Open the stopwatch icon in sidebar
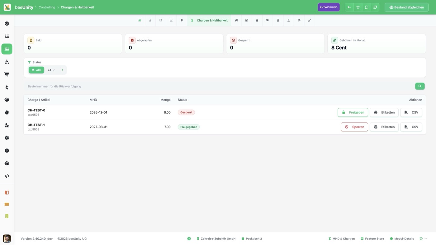The width and height of the screenshot is (436, 245). [x=7, y=112]
